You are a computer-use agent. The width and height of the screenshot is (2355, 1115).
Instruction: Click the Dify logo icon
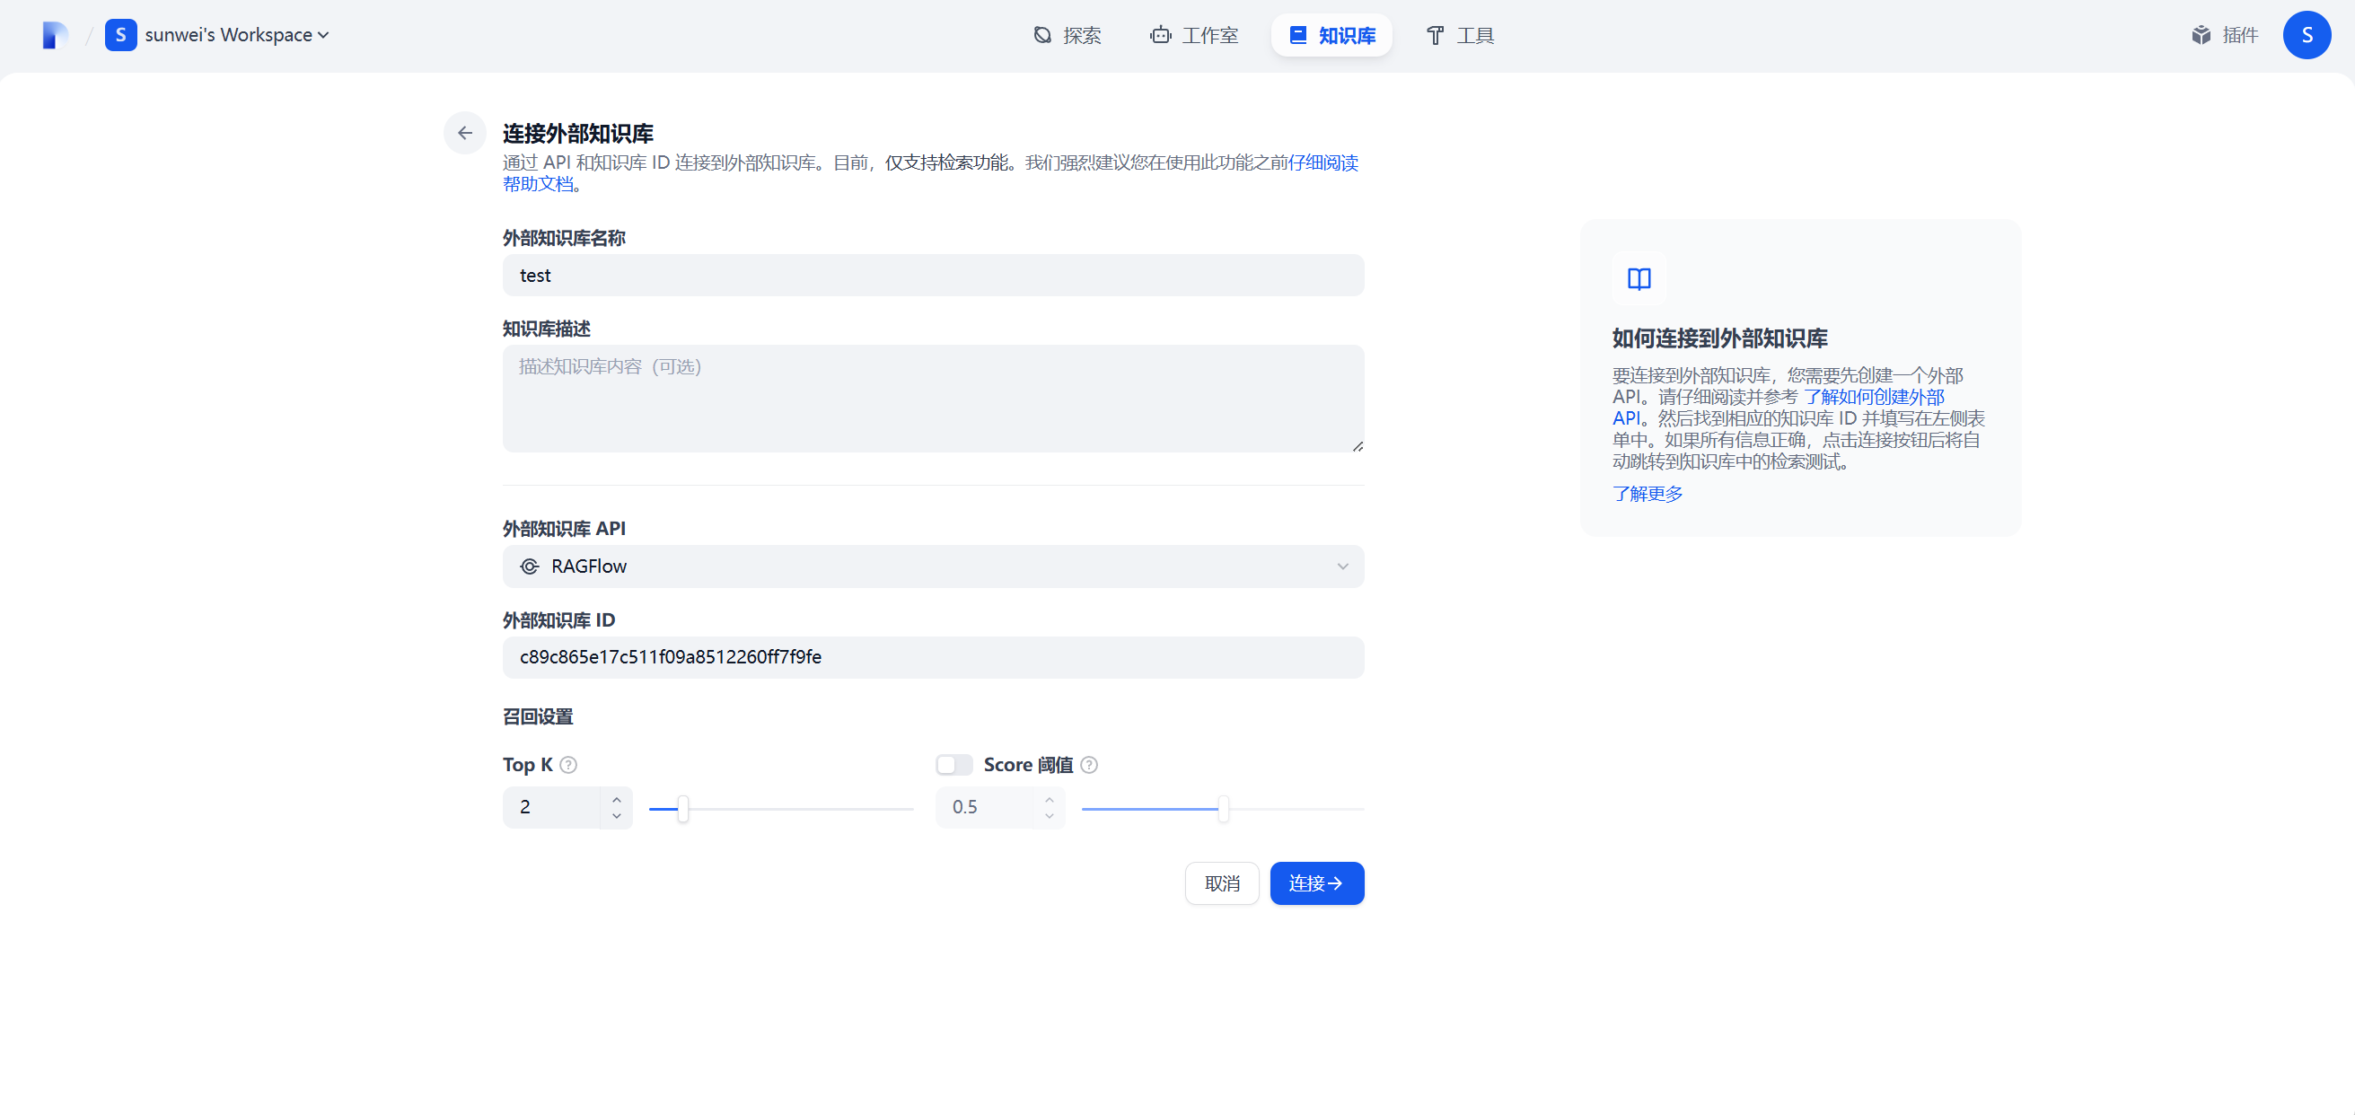click(x=55, y=35)
